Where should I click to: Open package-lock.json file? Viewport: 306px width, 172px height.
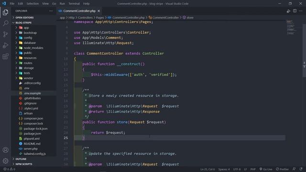coord(35,129)
